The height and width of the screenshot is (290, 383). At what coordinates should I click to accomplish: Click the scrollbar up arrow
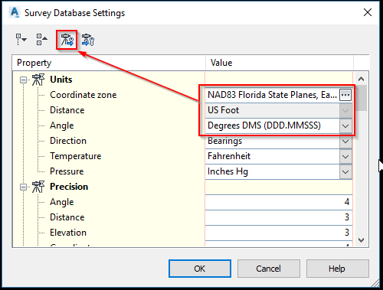pos(361,79)
